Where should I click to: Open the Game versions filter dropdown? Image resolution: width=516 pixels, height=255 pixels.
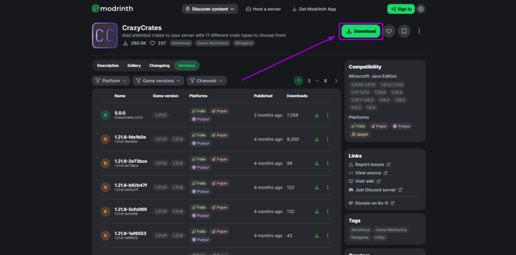click(158, 81)
